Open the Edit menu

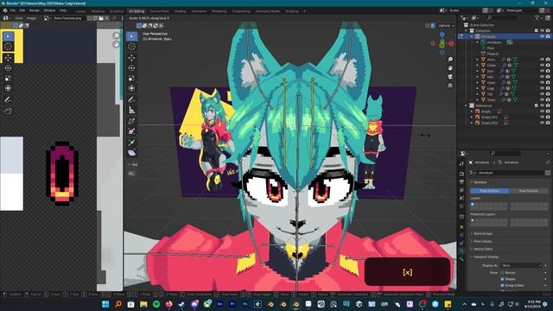click(22, 10)
